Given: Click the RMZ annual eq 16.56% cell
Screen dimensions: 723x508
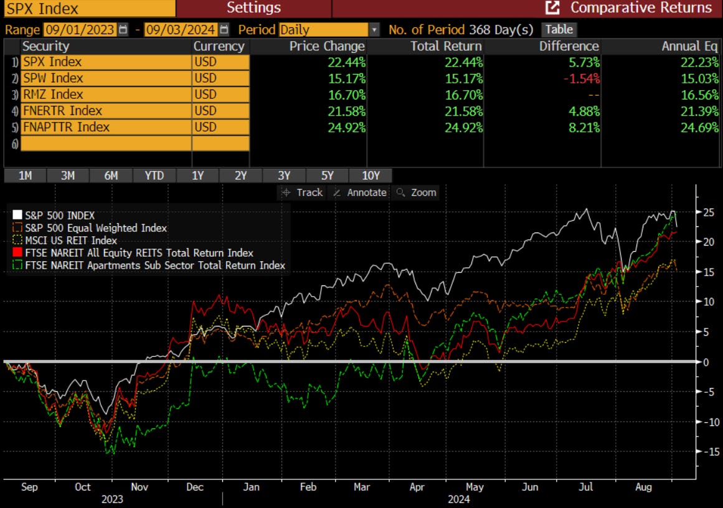Looking at the screenshot, I should tap(699, 95).
